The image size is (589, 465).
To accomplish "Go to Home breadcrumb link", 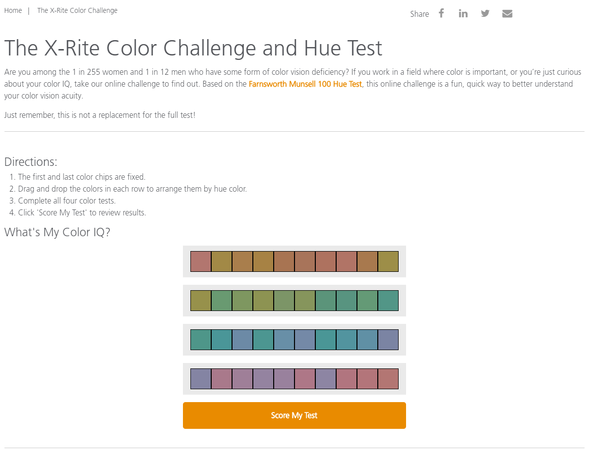I will point(13,10).
